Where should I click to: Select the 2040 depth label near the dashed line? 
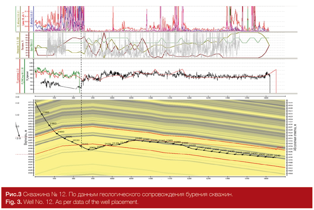(85, 144)
